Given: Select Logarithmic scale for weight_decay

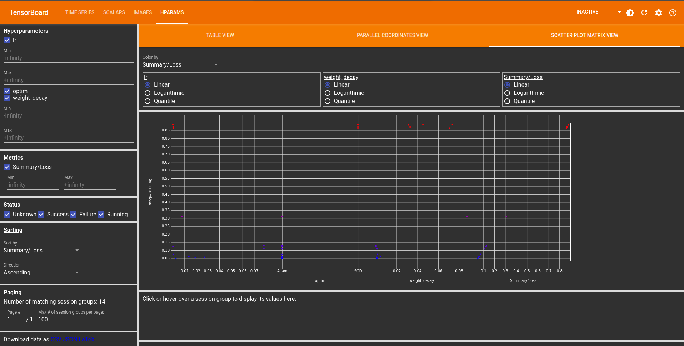Looking at the screenshot, I should click(328, 93).
